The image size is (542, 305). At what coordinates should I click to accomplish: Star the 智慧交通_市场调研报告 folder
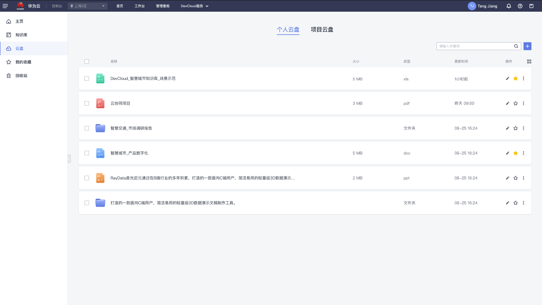tap(516, 128)
